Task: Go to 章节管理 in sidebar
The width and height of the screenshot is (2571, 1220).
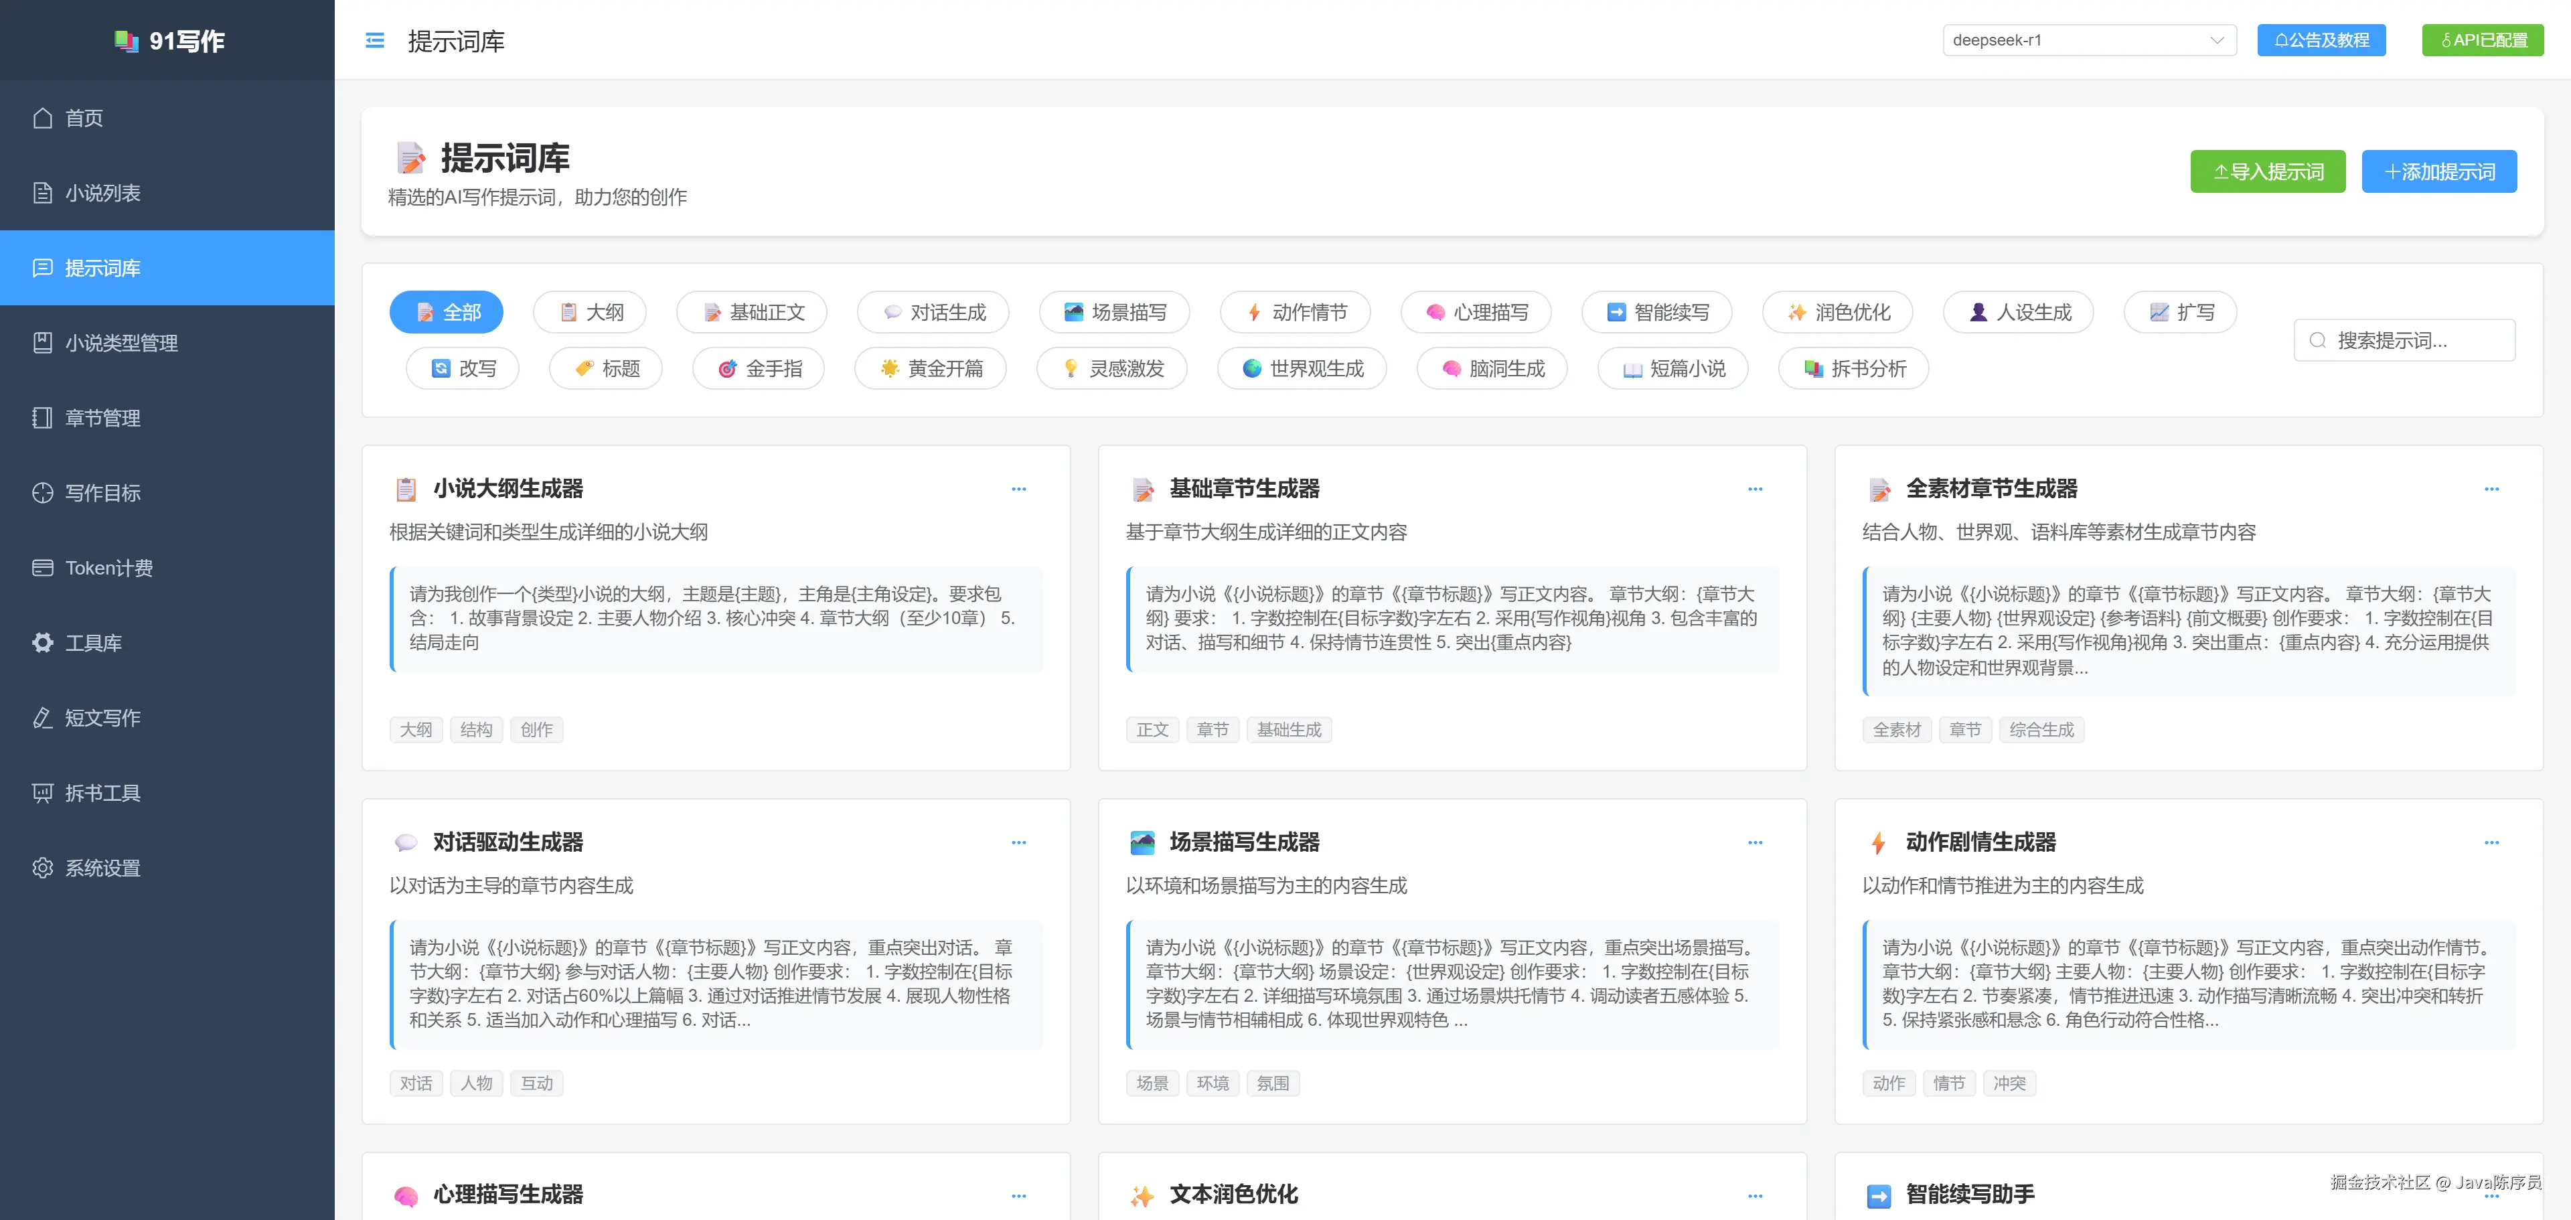Action: pyautogui.click(x=102, y=418)
